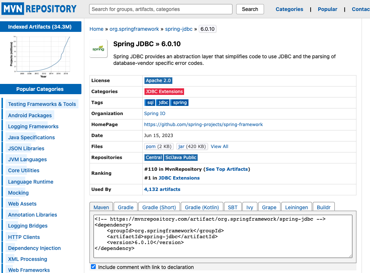Open the Spring IO organization link
Image resolution: width=370 pixels, height=273 pixels.
coord(154,113)
